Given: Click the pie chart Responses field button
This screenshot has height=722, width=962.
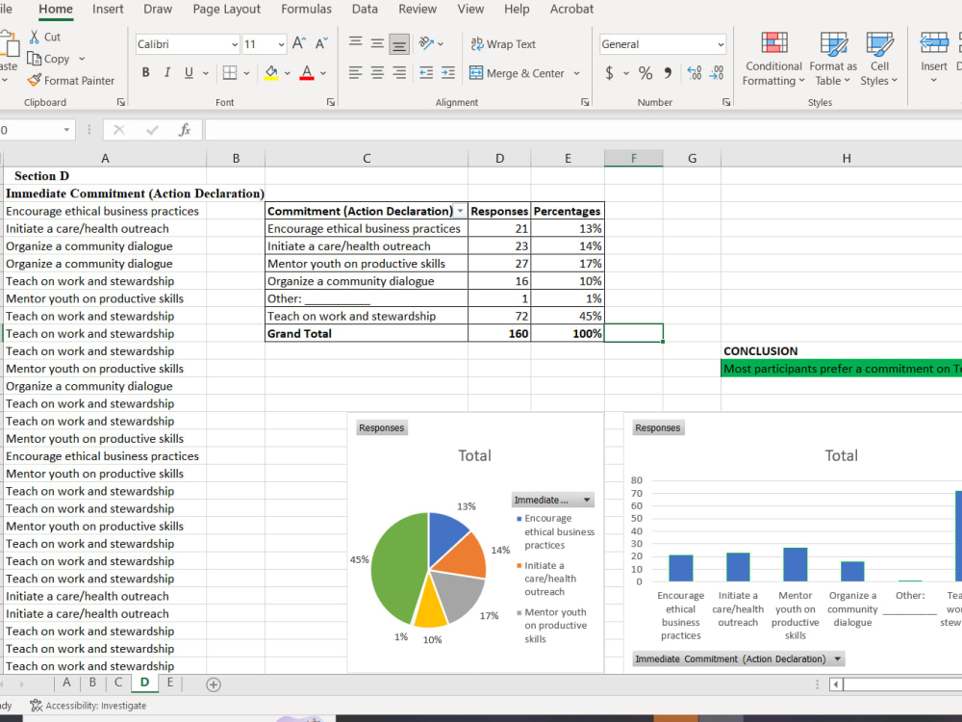Looking at the screenshot, I should coord(382,428).
